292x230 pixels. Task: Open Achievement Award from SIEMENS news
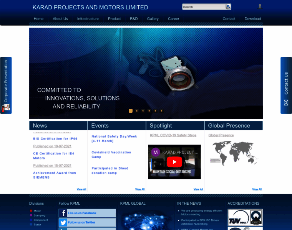[x=55, y=175]
